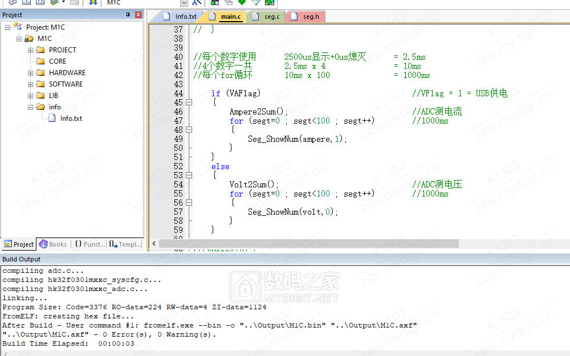The image size is (570, 356).
Task: Select the Templates bottom panel tab
Action: click(125, 244)
